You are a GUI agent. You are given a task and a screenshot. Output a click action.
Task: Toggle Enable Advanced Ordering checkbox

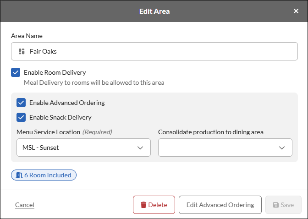(21, 103)
